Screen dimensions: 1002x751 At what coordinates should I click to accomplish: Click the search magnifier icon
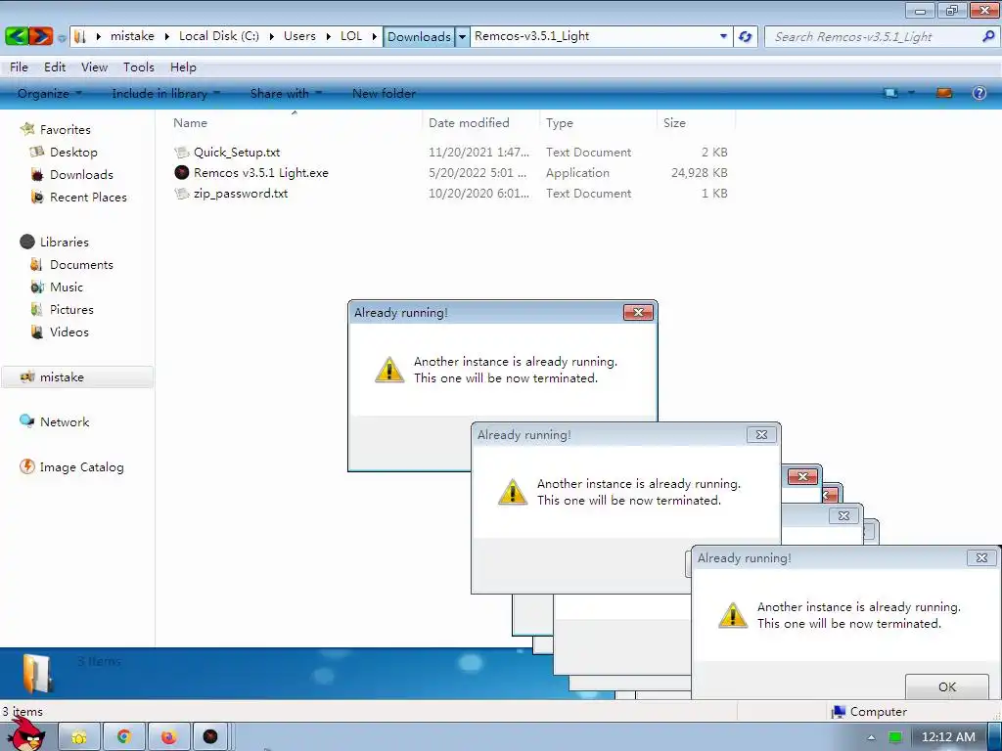point(988,36)
